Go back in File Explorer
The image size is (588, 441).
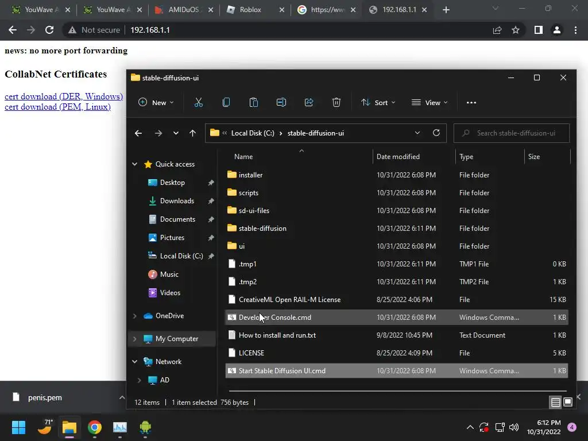coord(138,133)
